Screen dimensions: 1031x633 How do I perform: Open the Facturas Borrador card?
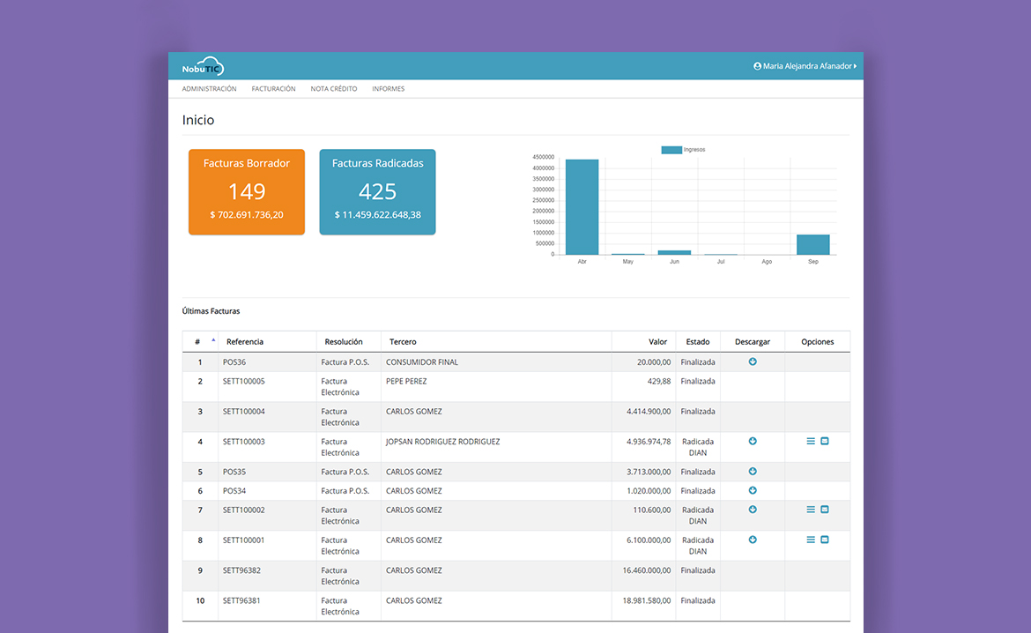(247, 192)
